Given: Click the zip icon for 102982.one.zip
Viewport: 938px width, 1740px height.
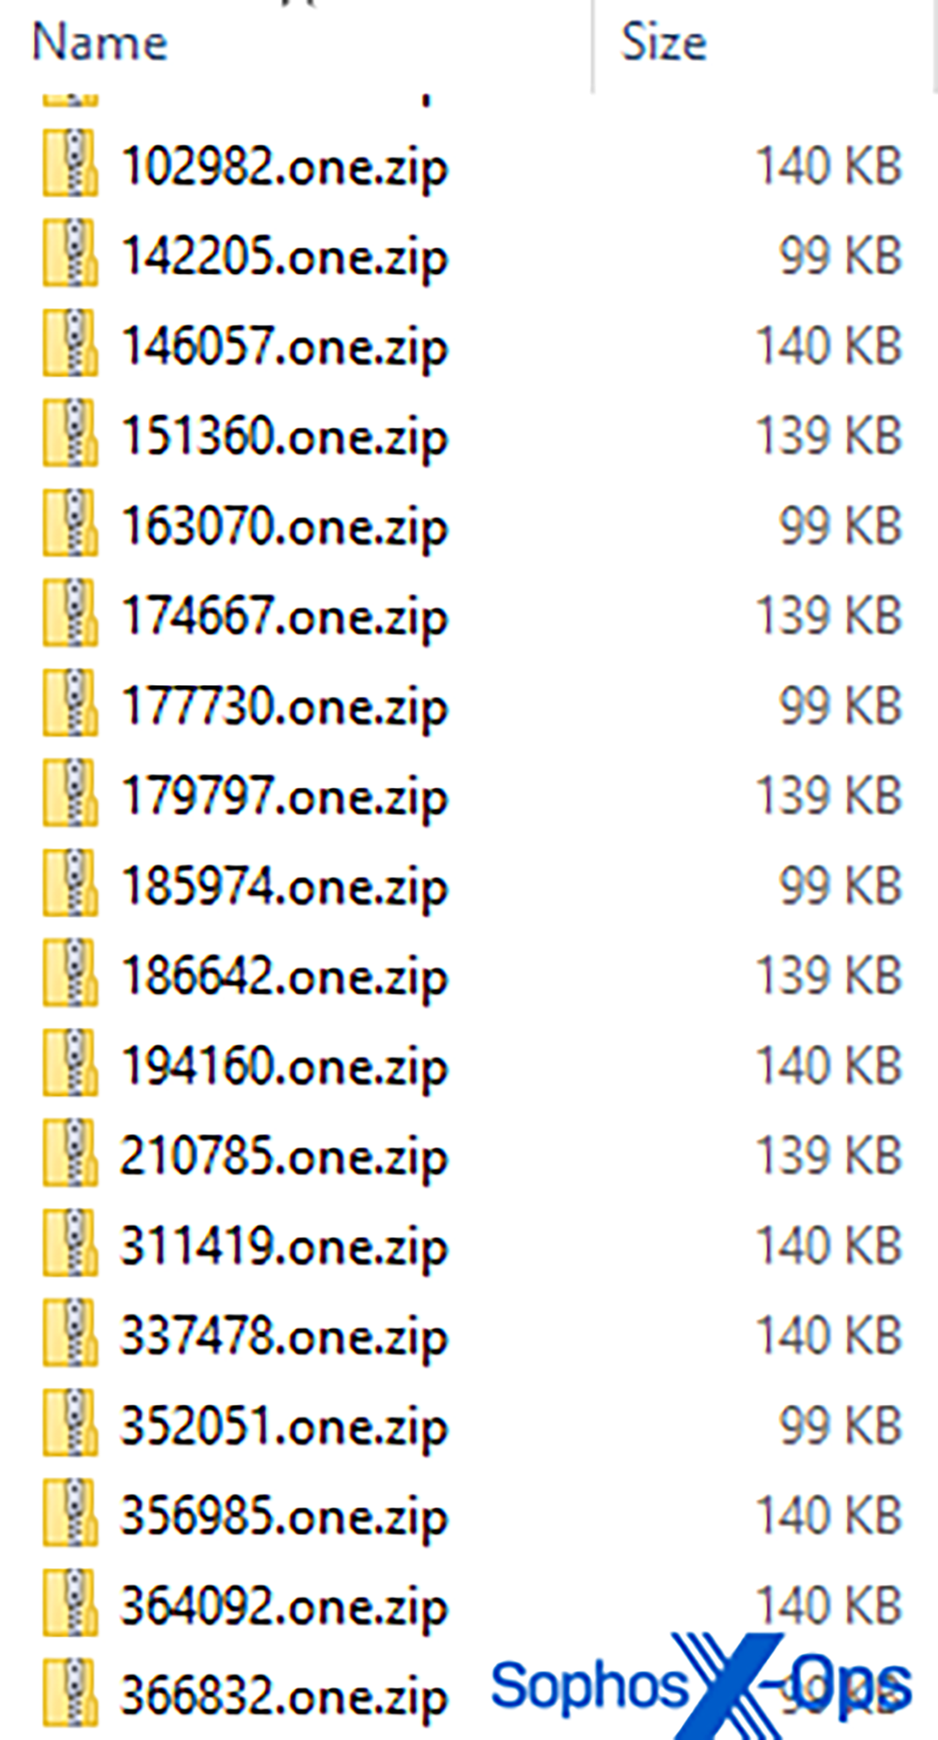Looking at the screenshot, I should pos(70,163).
